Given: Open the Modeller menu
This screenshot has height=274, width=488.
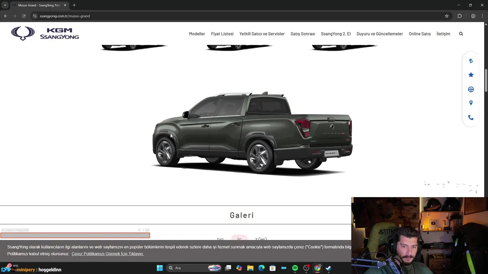Looking at the screenshot, I should 197,34.
